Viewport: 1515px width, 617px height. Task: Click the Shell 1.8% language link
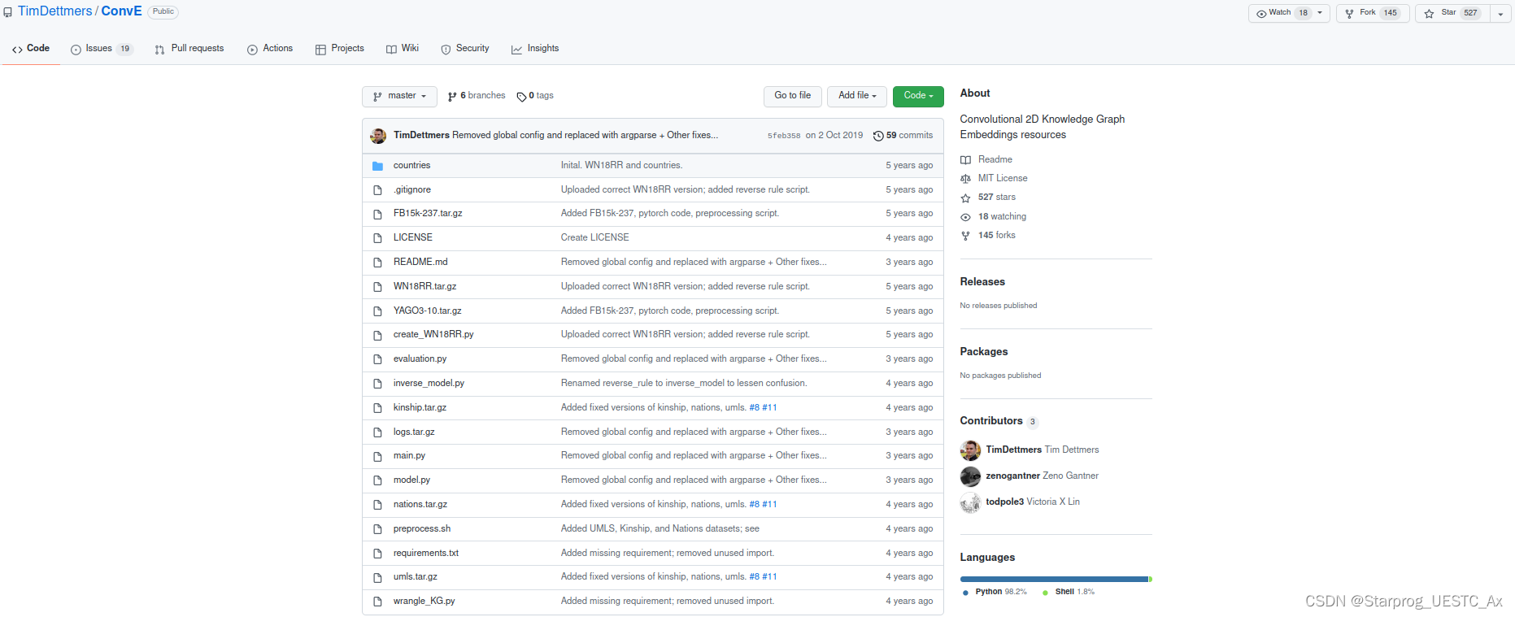[x=1069, y=593]
